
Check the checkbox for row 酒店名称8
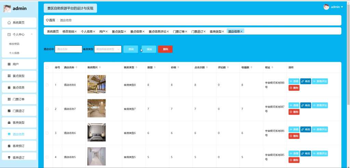click(x=47, y=85)
